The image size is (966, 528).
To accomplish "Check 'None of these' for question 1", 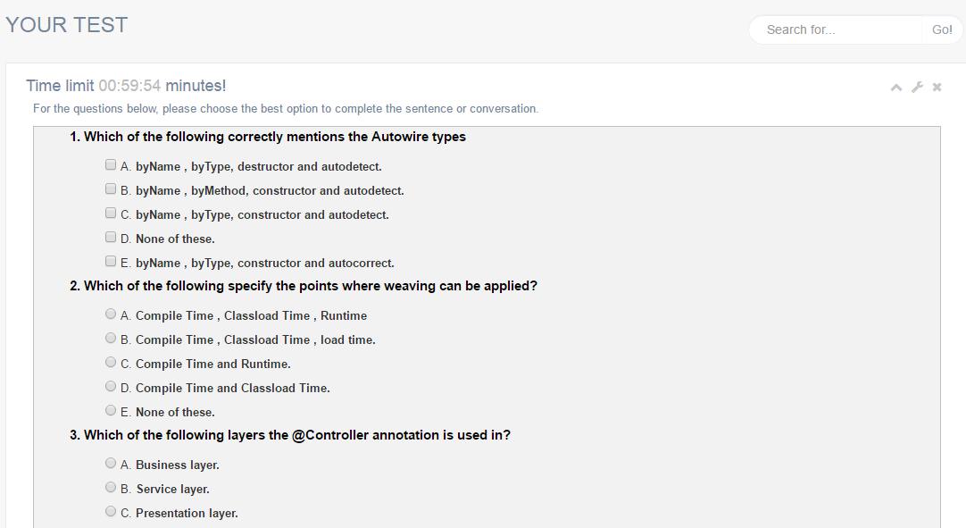I will click(x=111, y=238).
